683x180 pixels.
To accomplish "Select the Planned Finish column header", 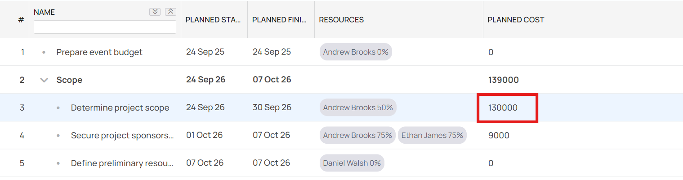I will [280, 20].
